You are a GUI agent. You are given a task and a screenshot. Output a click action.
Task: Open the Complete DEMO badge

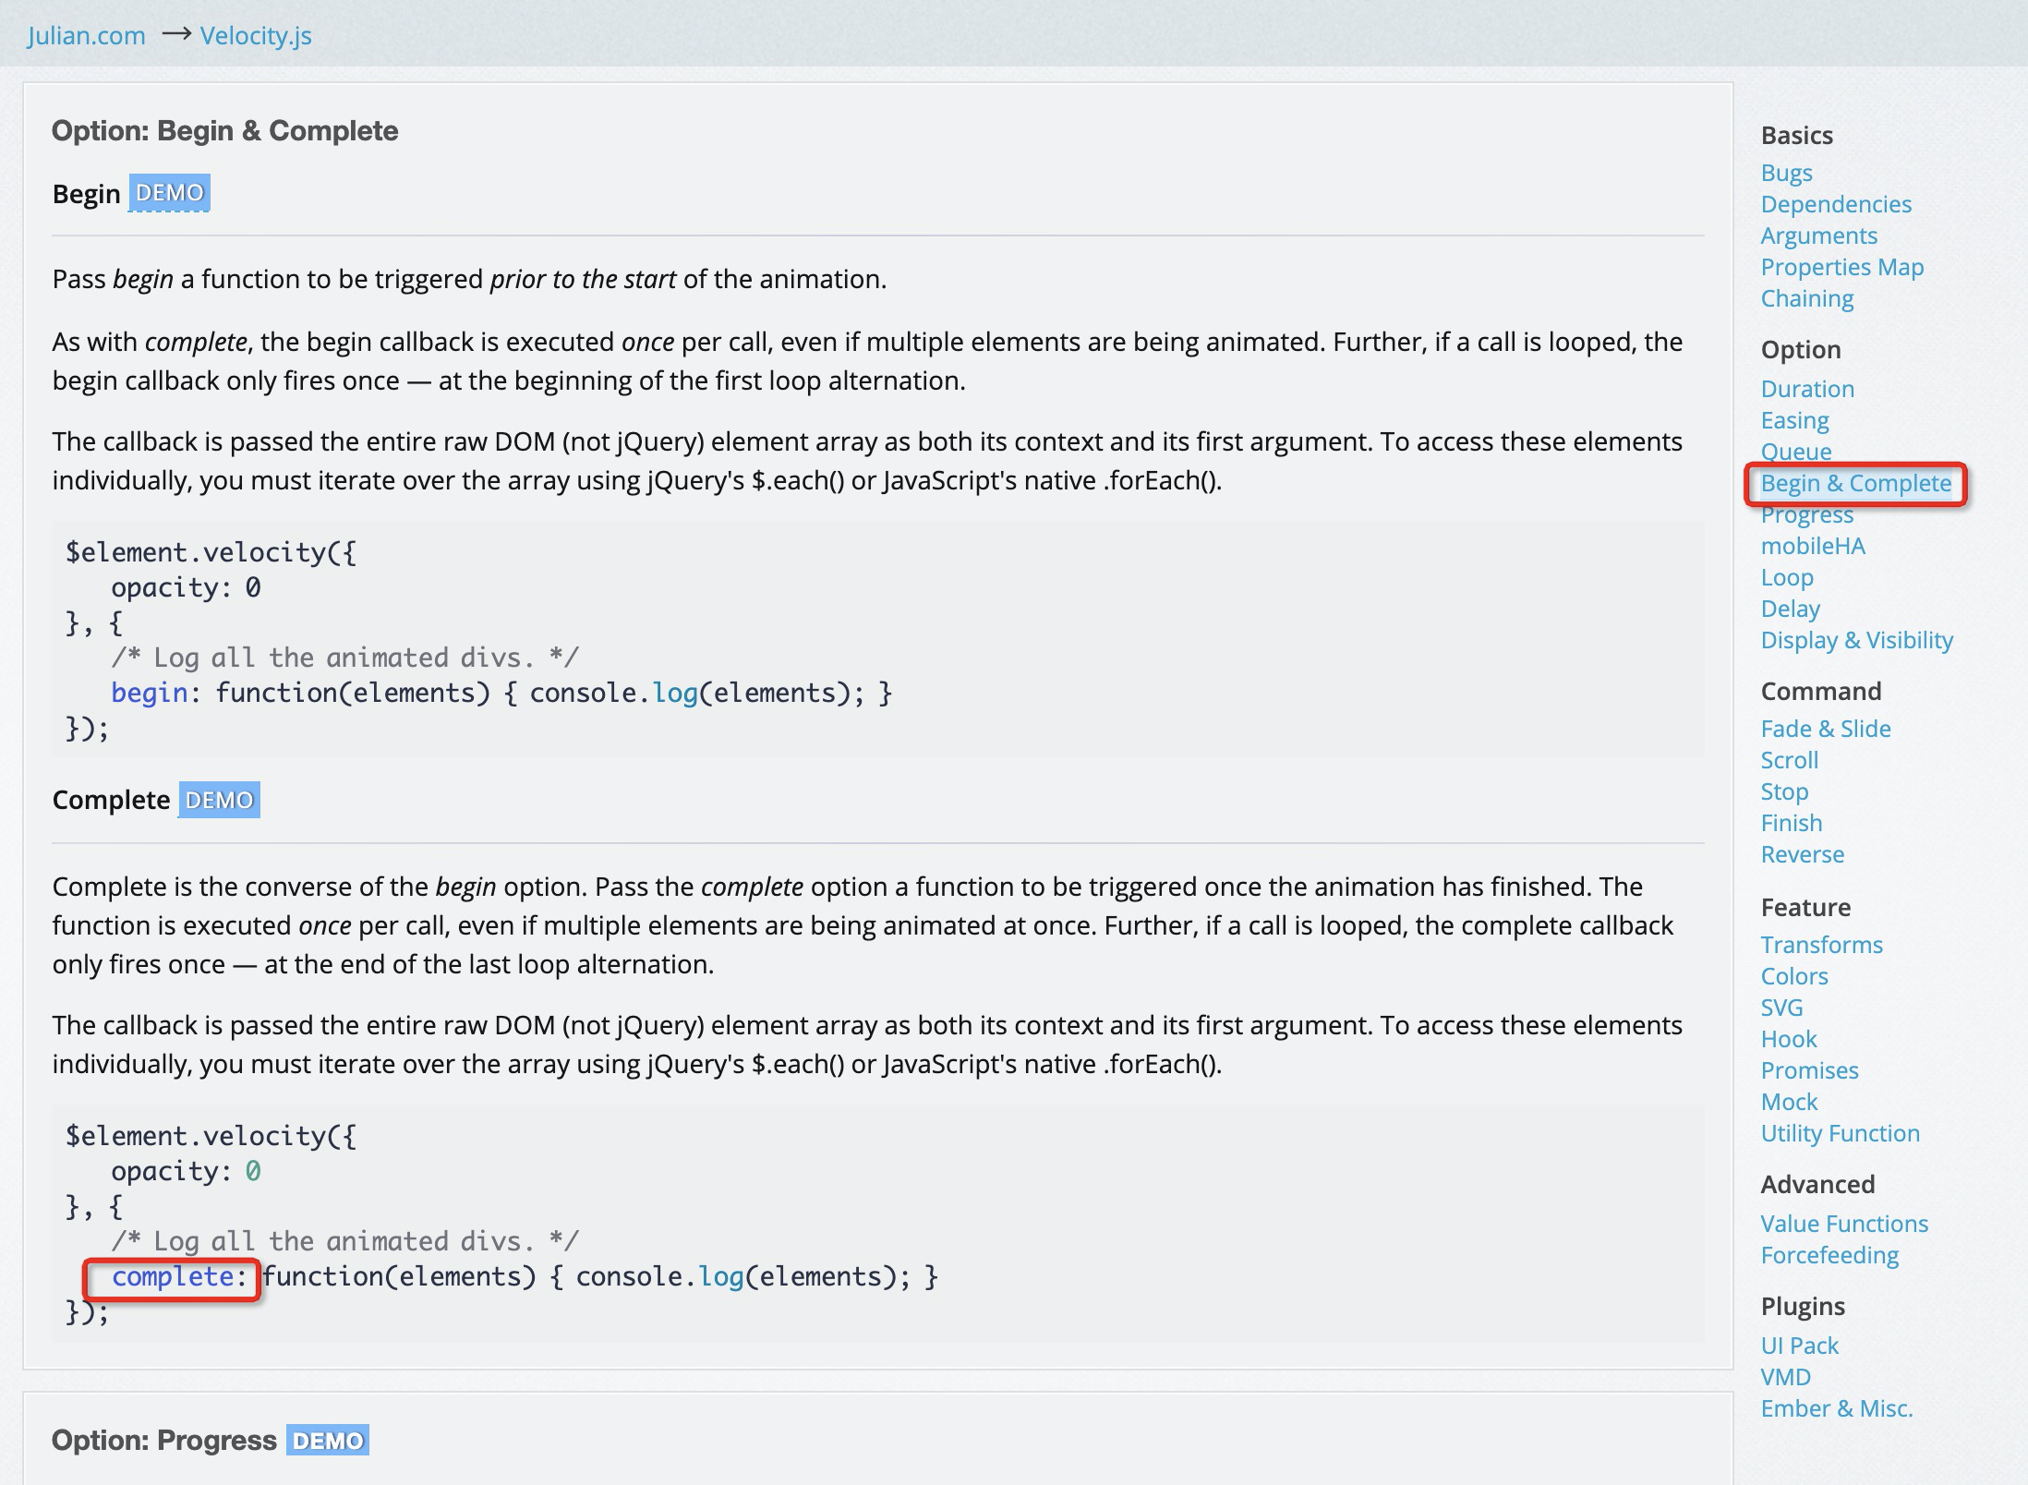tap(219, 800)
